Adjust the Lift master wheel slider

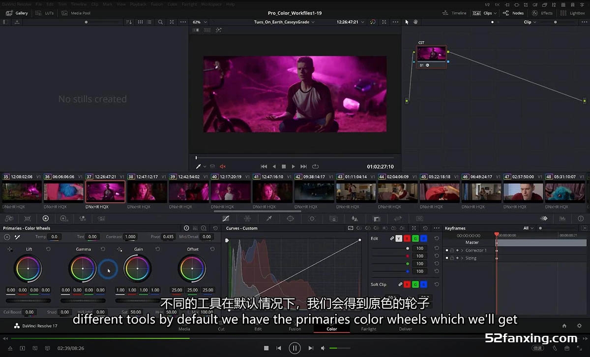pyautogui.click(x=28, y=301)
